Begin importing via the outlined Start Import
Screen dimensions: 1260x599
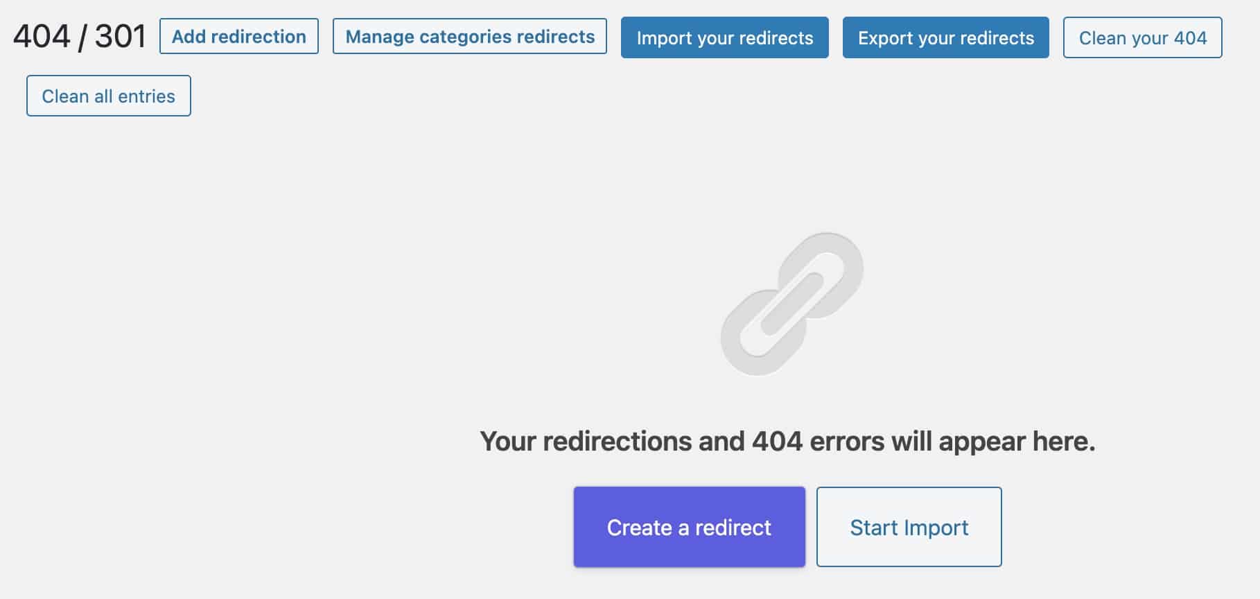pos(909,527)
